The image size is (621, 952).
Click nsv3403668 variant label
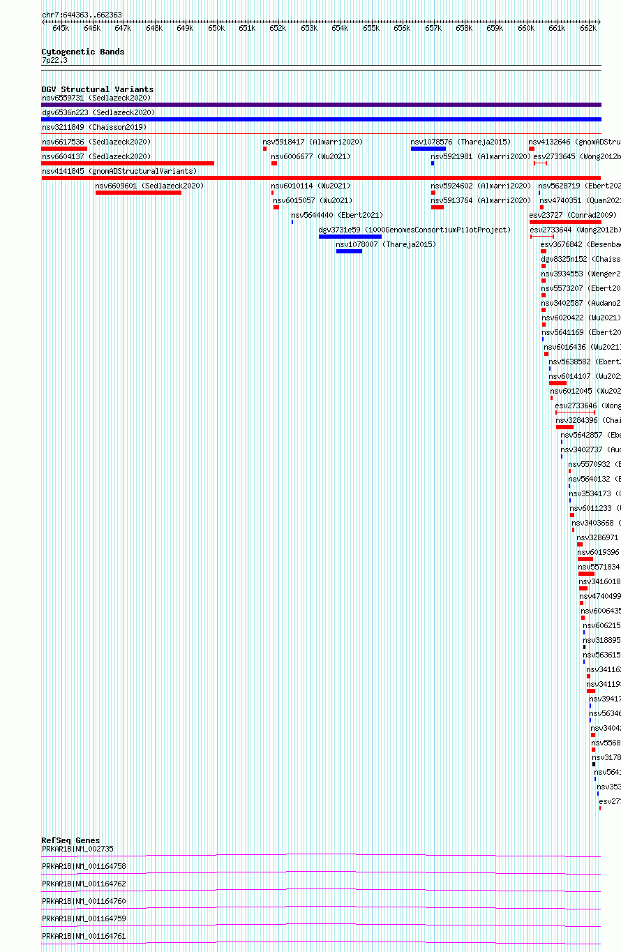[x=596, y=523]
